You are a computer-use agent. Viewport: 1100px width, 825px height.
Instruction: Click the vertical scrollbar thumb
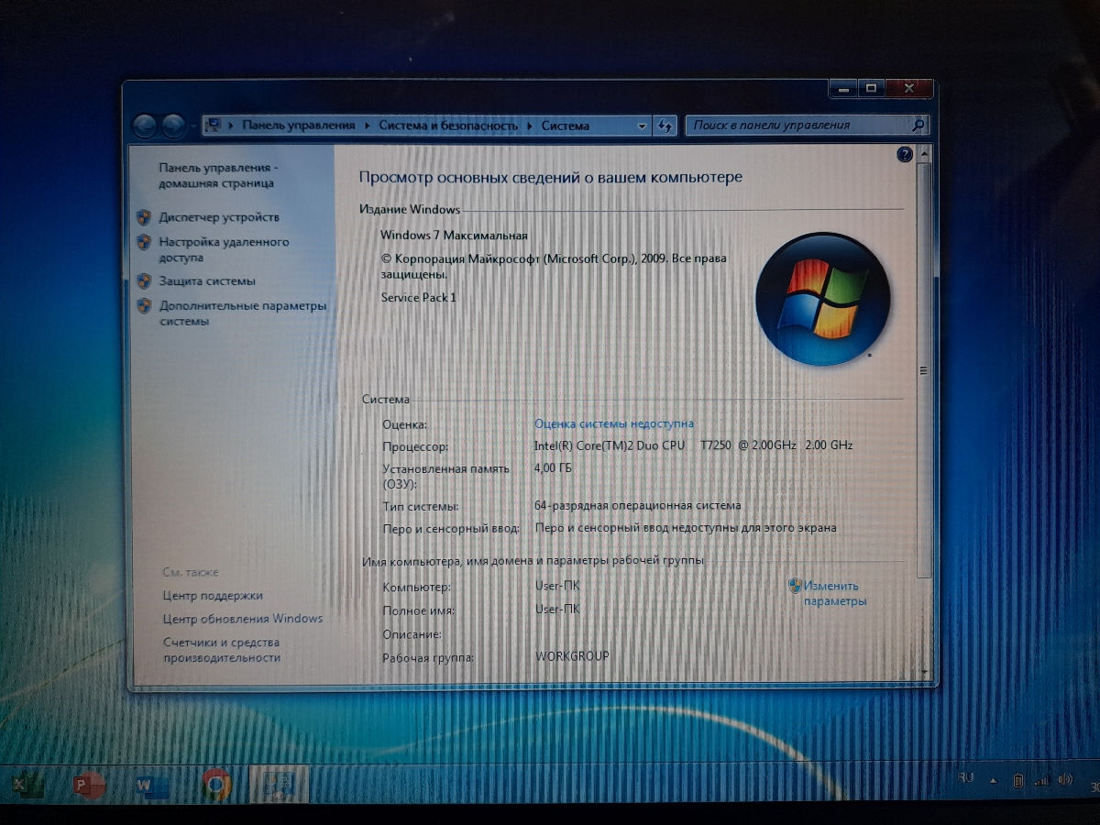pos(924,369)
